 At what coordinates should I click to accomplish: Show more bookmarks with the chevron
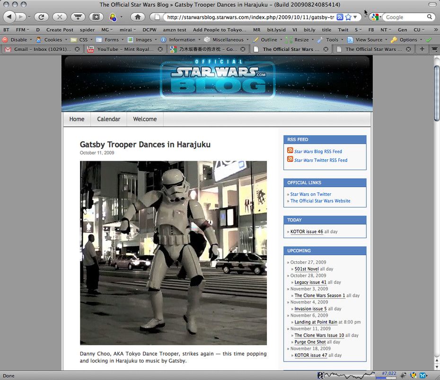(436, 30)
